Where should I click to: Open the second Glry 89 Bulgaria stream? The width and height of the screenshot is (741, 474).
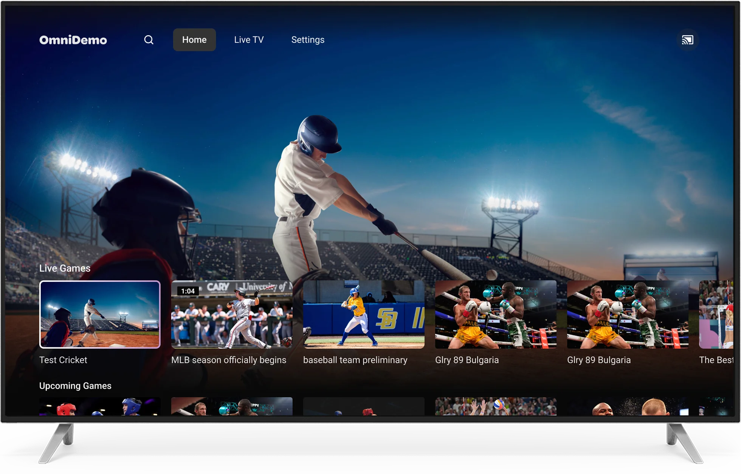[627, 314]
